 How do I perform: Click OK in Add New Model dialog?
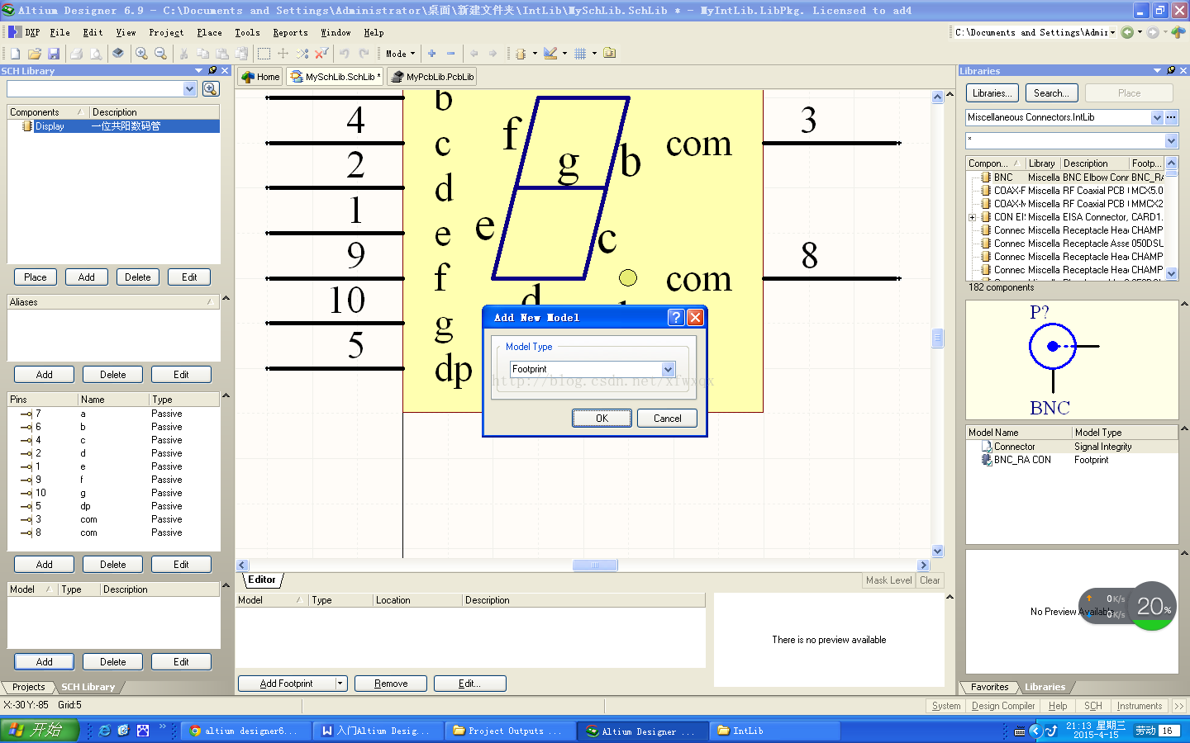pyautogui.click(x=602, y=419)
